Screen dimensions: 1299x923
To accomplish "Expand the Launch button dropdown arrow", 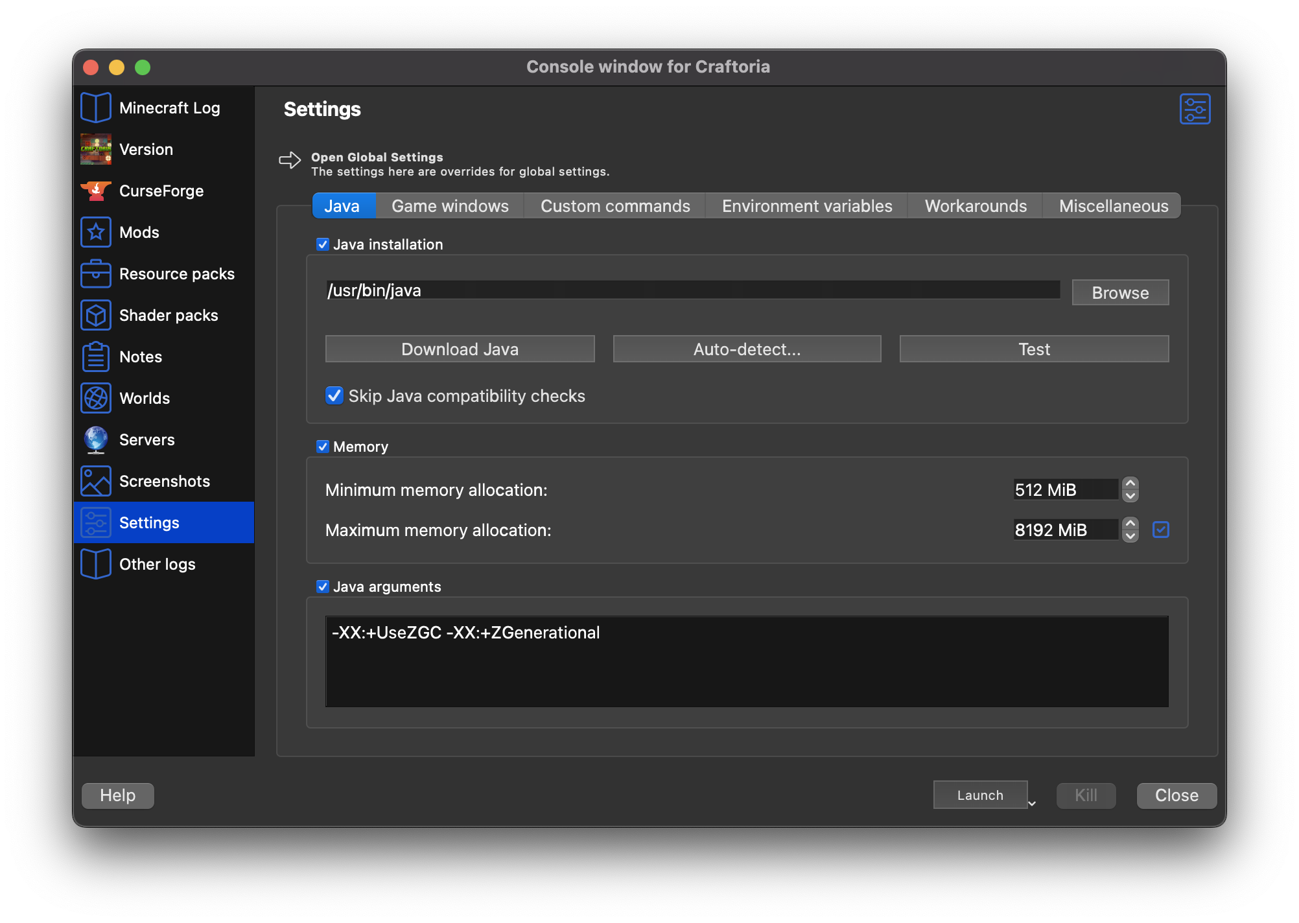I will pos(1032,802).
